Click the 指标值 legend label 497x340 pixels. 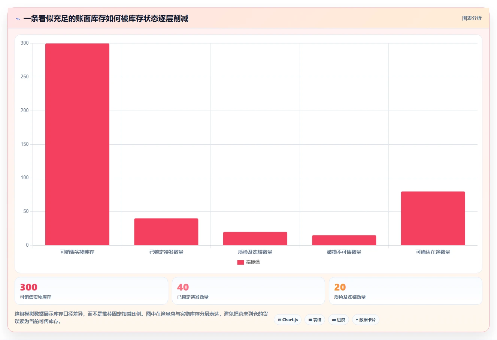click(x=253, y=262)
